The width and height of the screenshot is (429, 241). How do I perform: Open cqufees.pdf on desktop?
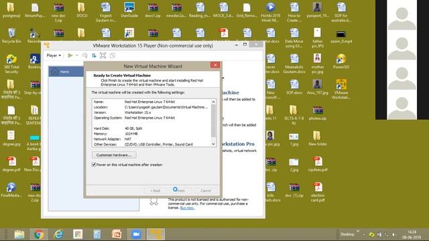pyautogui.click(x=317, y=164)
